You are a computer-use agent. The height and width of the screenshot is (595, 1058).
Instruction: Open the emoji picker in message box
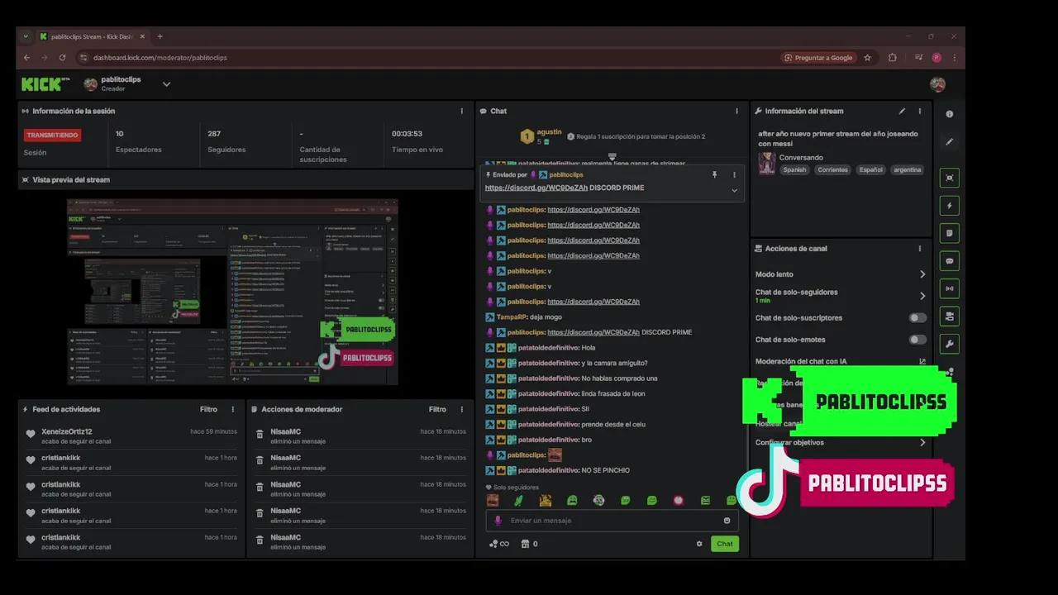pos(727,521)
